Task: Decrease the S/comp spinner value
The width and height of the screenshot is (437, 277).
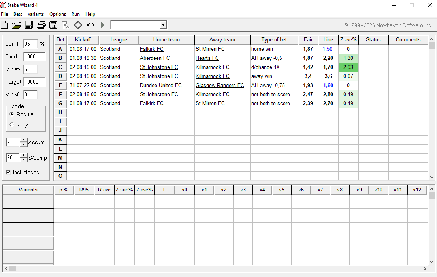Action: (24, 160)
